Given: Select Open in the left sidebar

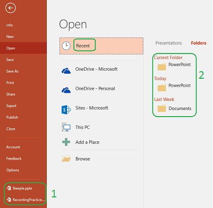Looking at the screenshot, I should pyautogui.click(x=23, y=48).
